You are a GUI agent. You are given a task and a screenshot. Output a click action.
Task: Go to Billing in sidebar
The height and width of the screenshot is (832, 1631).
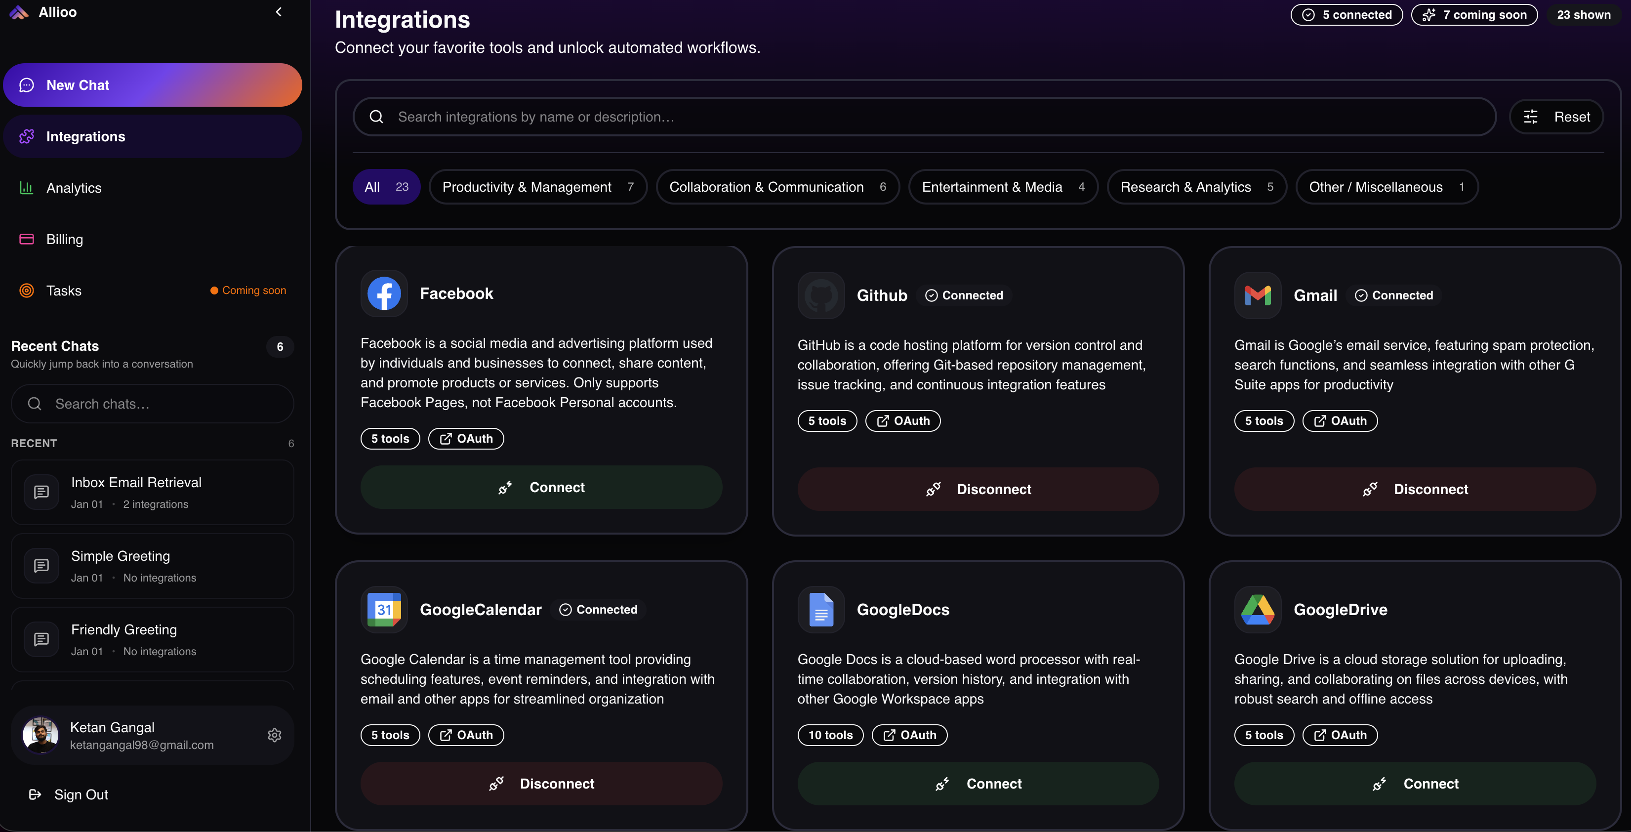[65, 239]
